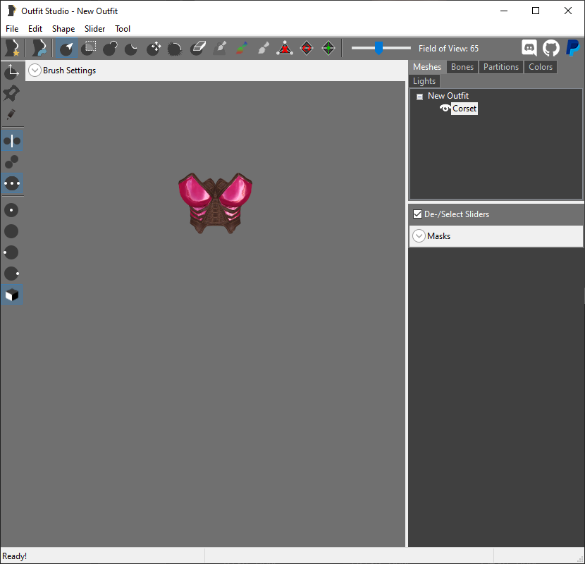Toggle Edit Connected Only two-circle button

[11, 162]
